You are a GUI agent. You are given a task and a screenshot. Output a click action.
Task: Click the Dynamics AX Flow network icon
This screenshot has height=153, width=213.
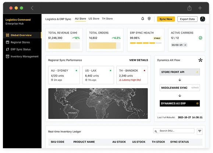[200, 60]
